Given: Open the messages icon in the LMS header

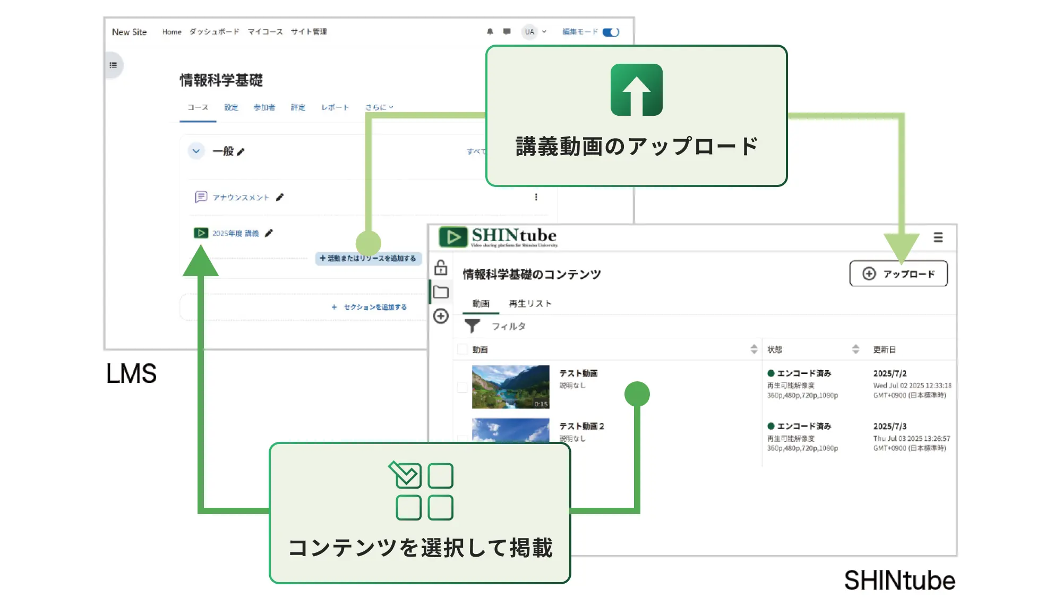Looking at the screenshot, I should click(x=506, y=32).
